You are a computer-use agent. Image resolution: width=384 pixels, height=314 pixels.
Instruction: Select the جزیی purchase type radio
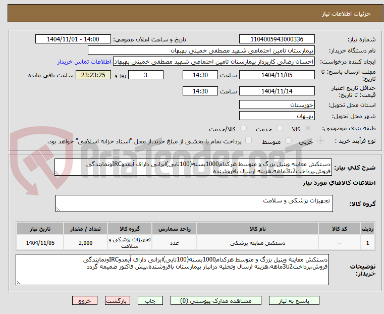320,140
